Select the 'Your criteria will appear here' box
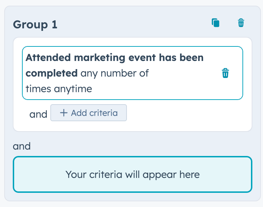The width and height of the screenshot is (263, 207). [133, 174]
